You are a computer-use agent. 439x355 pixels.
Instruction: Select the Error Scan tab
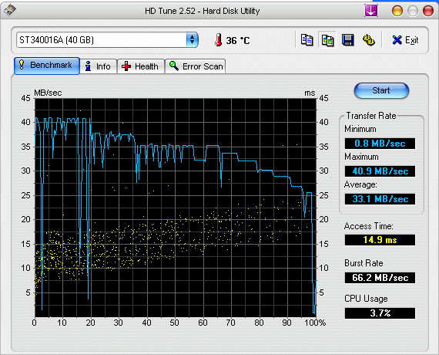tap(196, 66)
